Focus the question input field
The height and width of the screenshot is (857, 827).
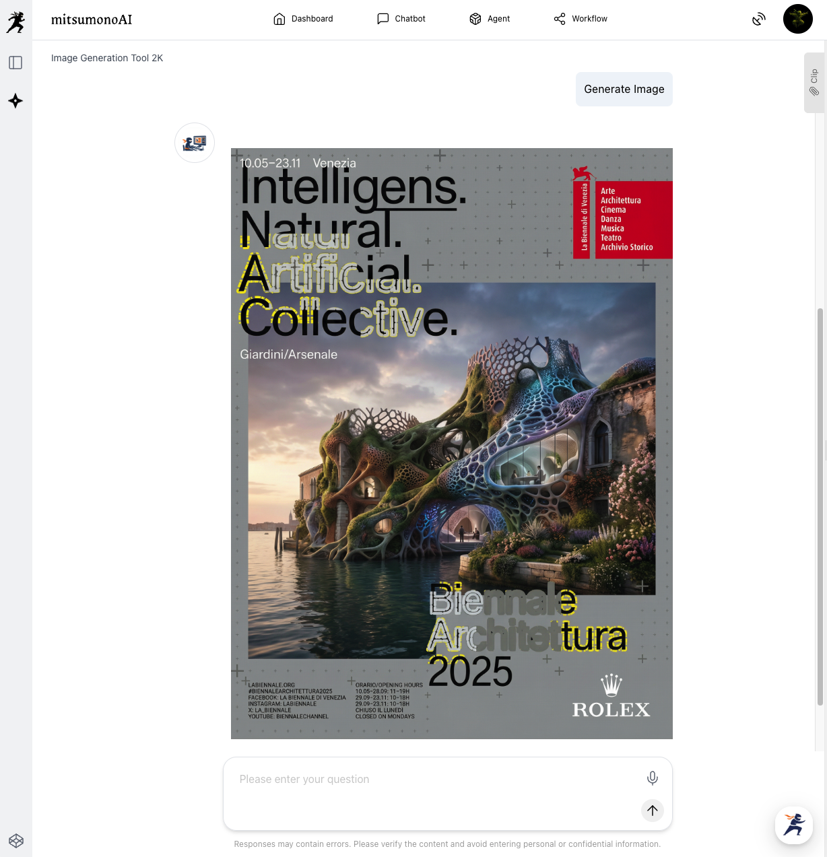[x=431, y=780]
